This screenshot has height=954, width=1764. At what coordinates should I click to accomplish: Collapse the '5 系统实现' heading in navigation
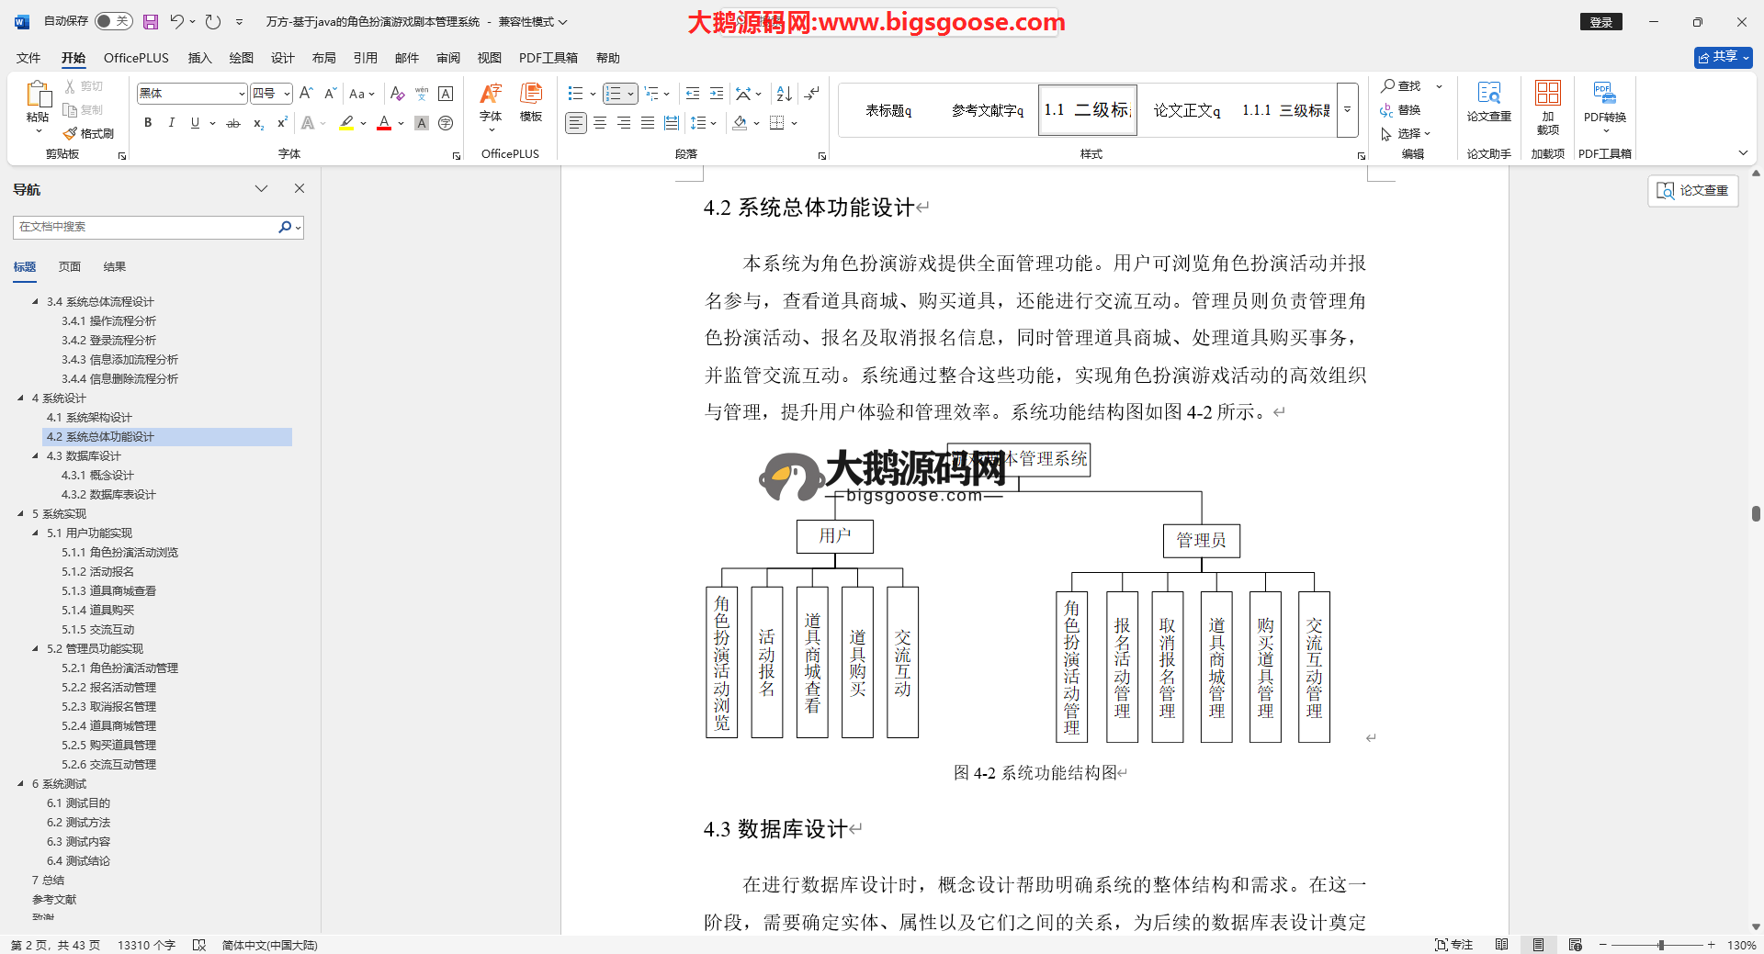click(x=21, y=514)
